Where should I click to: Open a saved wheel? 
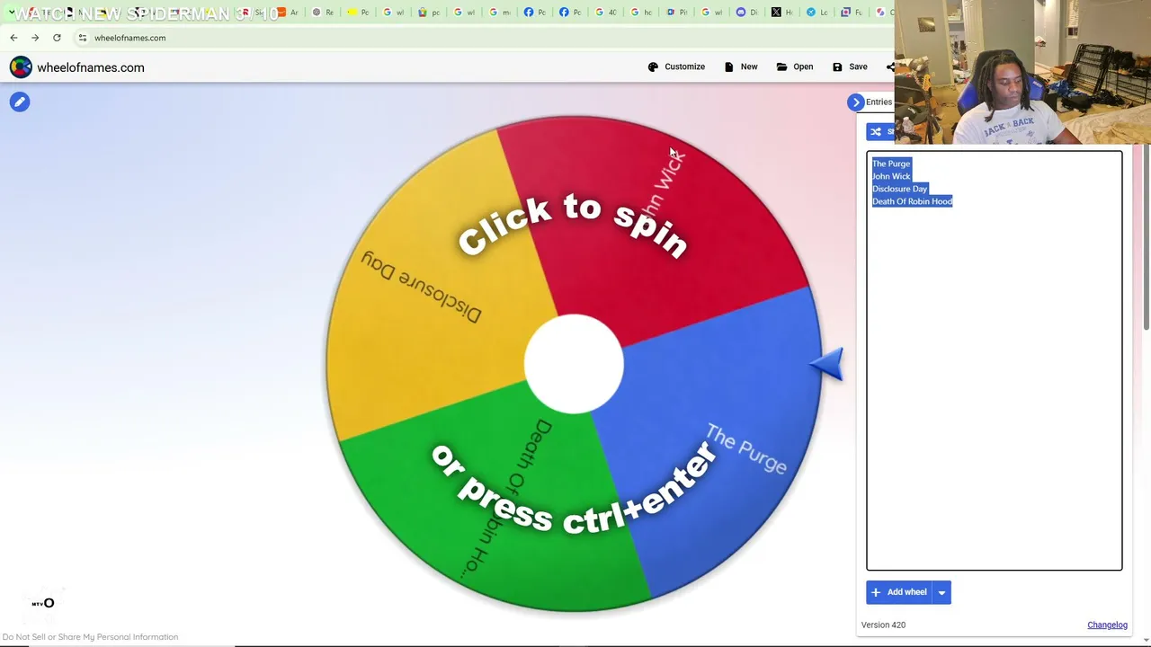[795, 66]
